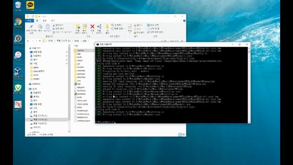
Task: Click Explorer's forward navigation arrow
Action: click(x=33, y=41)
